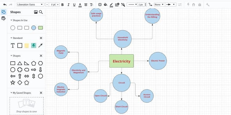Open the shape search magnifier
Image resolution: width=231 pixels, height=115 pixels.
tap(41, 12)
